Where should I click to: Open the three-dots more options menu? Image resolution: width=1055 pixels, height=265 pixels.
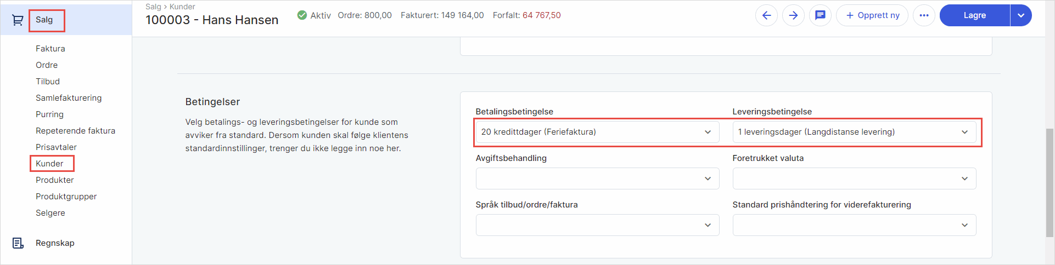(924, 15)
